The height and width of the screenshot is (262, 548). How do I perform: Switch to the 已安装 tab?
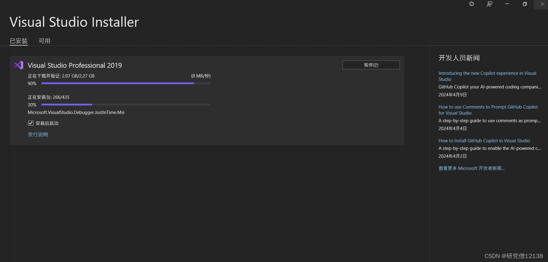click(x=19, y=41)
